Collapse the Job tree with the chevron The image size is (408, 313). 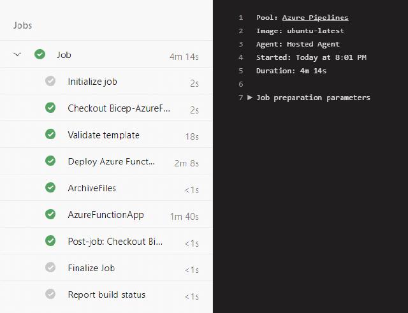click(x=17, y=55)
